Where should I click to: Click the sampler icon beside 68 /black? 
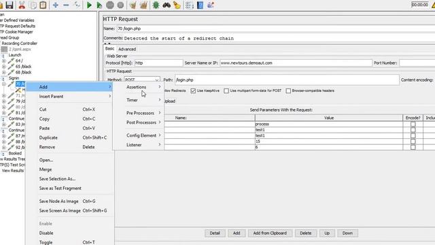(11, 72)
